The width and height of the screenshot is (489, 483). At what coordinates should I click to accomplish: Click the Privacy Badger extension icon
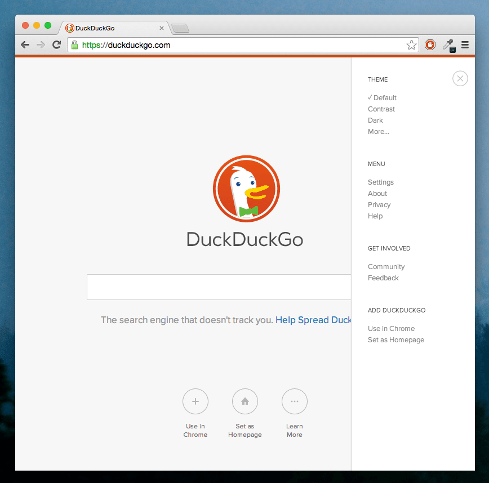pyautogui.click(x=430, y=44)
